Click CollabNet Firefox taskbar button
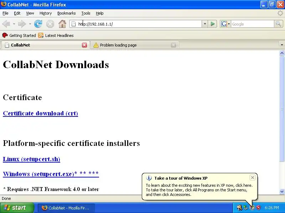 click(x=66, y=208)
